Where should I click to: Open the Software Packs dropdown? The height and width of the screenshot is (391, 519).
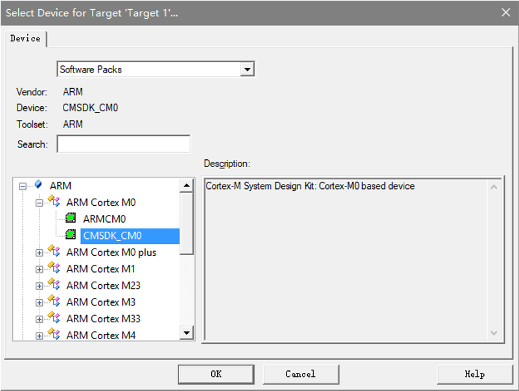click(x=247, y=69)
